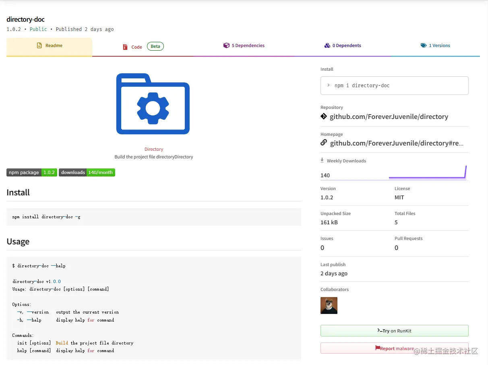Click the Install heading
Screen dimensions: 488x365
coord(18,193)
